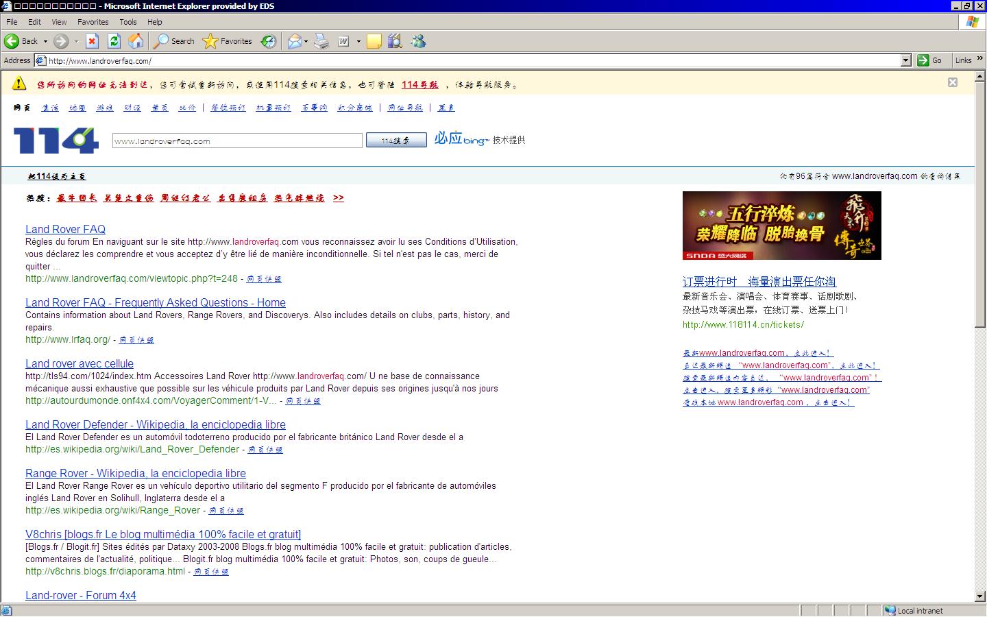The image size is (987, 617).
Task: Click the Print toolbar icon
Action: 321,41
